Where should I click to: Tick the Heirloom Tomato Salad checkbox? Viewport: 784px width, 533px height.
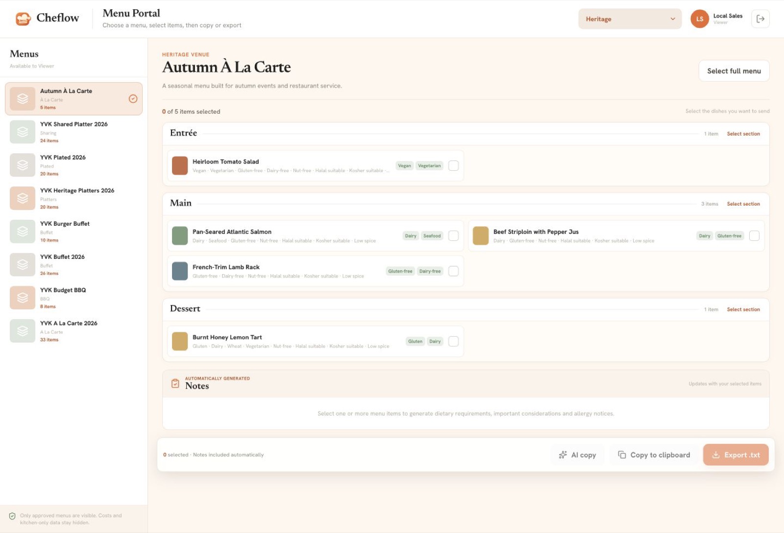pos(454,166)
